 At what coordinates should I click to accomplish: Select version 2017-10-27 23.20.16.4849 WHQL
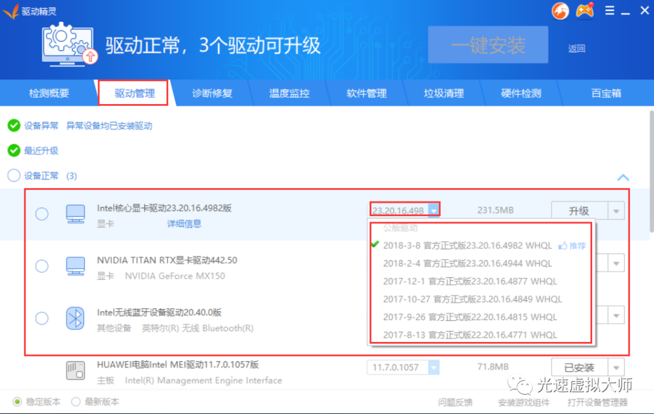[472, 300]
